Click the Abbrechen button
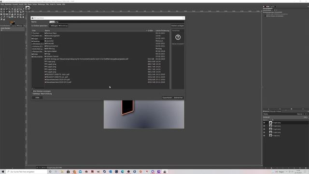The image size is (309, 174). (x=178, y=98)
